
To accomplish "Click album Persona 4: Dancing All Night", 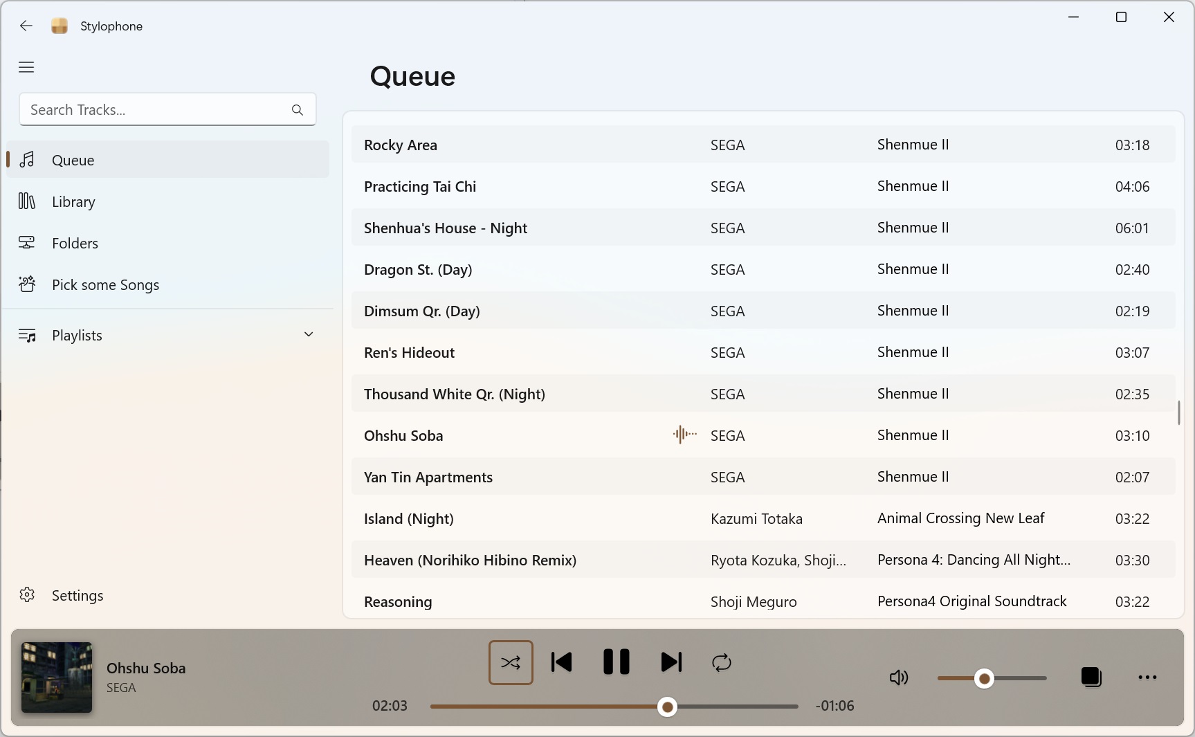I will (x=974, y=559).
